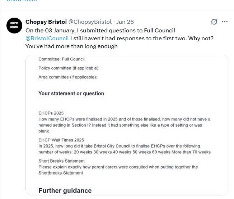The height and width of the screenshot is (199, 234).
Task: Click the text "You've had more than long enough"
Action: tap(71, 46)
